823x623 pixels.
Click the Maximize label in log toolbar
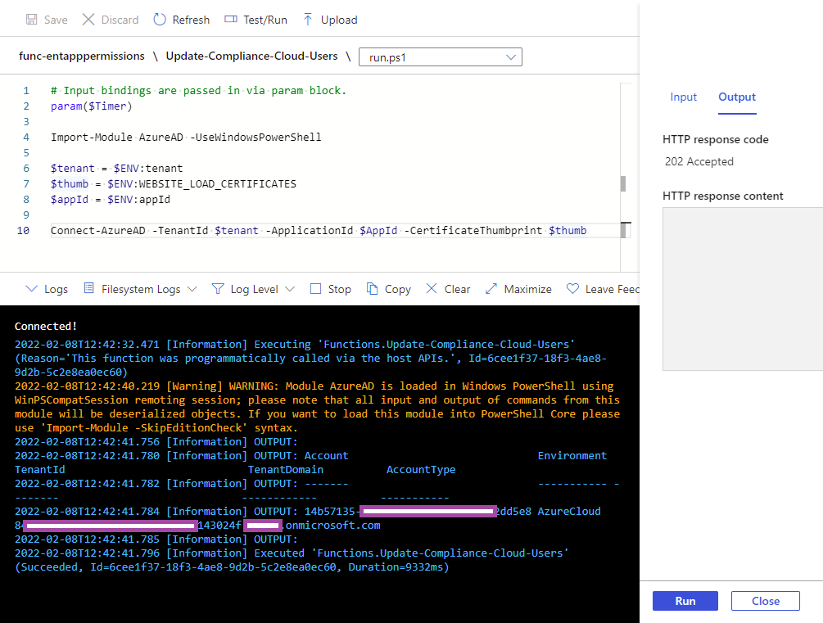click(x=527, y=289)
